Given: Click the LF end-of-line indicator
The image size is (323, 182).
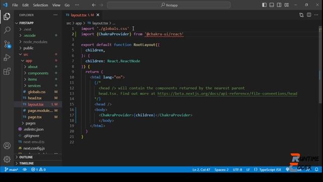Looking at the screenshot, I should [x=248, y=170].
